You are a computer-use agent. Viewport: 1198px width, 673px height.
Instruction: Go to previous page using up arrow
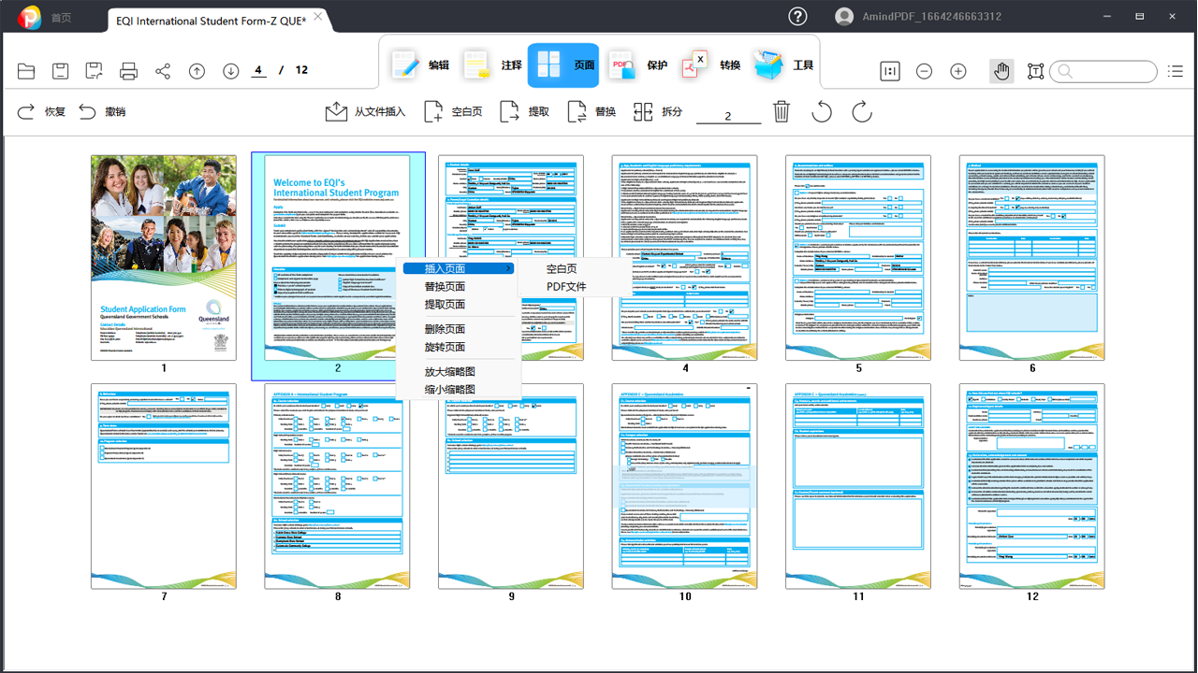[197, 71]
